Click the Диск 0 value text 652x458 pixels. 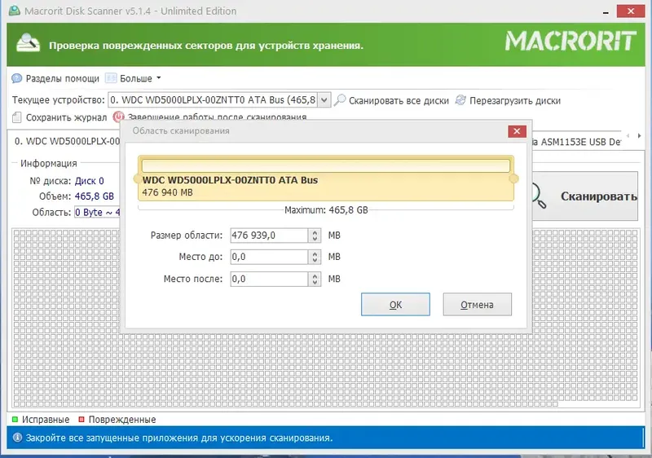coord(90,181)
